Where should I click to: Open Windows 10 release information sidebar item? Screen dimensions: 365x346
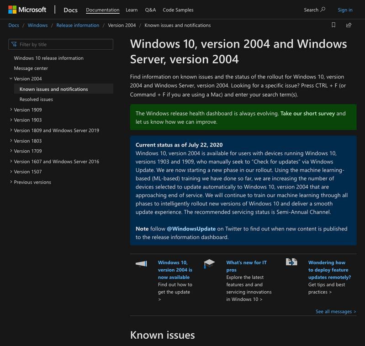click(x=48, y=58)
